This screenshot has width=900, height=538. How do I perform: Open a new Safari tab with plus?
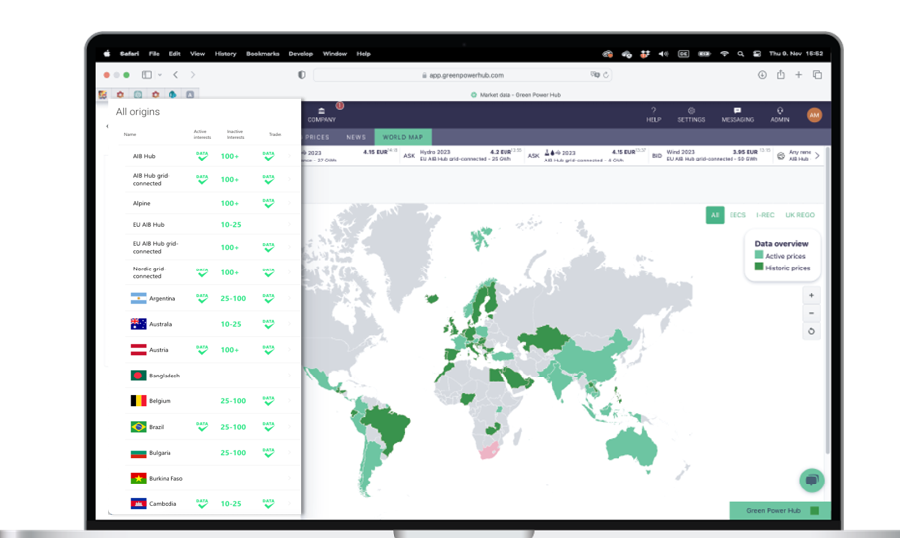[x=799, y=75]
